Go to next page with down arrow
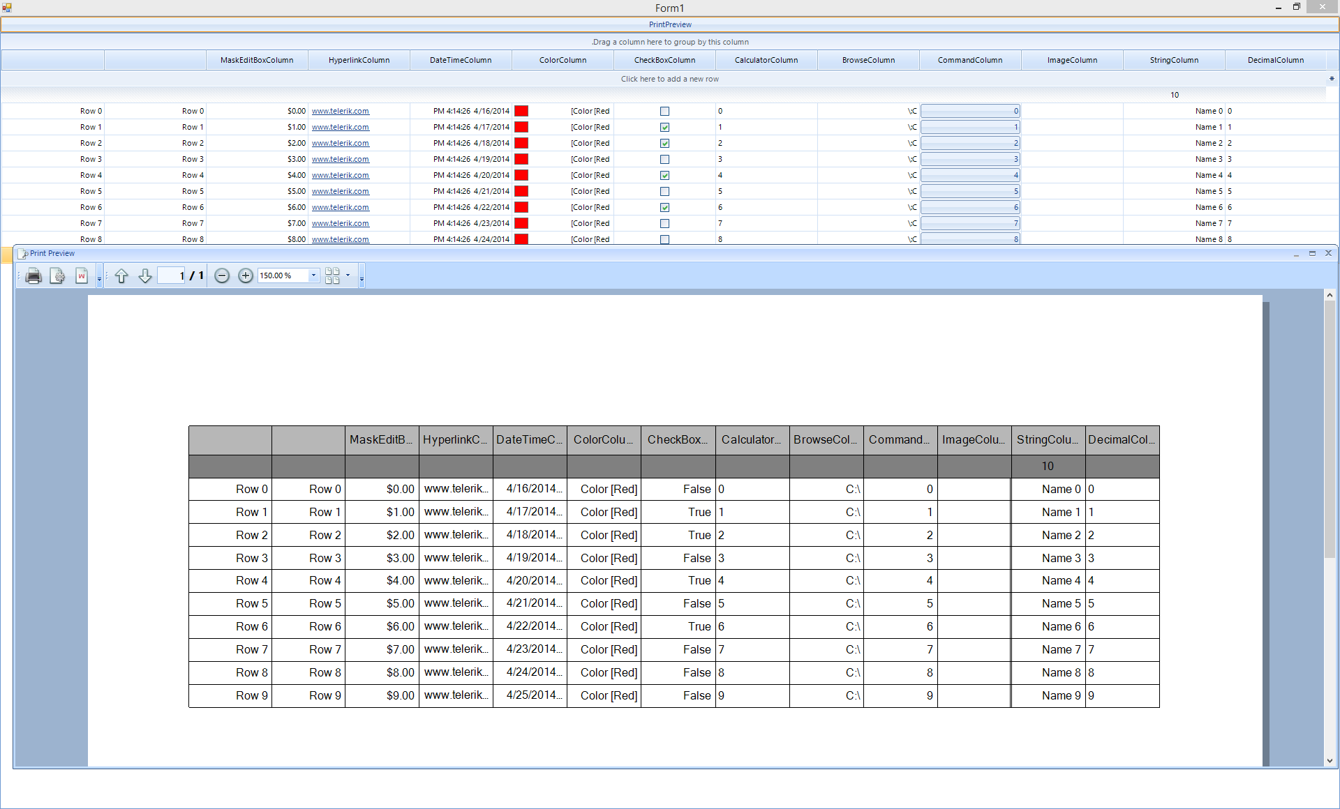 [145, 276]
